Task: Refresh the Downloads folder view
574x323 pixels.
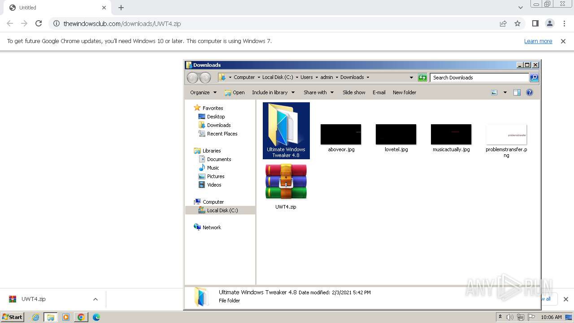Action: tap(422, 78)
